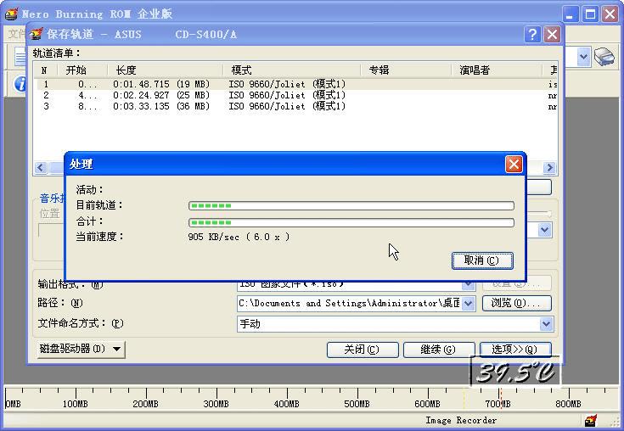The height and width of the screenshot is (431, 624).
Task: Open the file naming method (文件命名方式) dropdown
Action: [546, 324]
